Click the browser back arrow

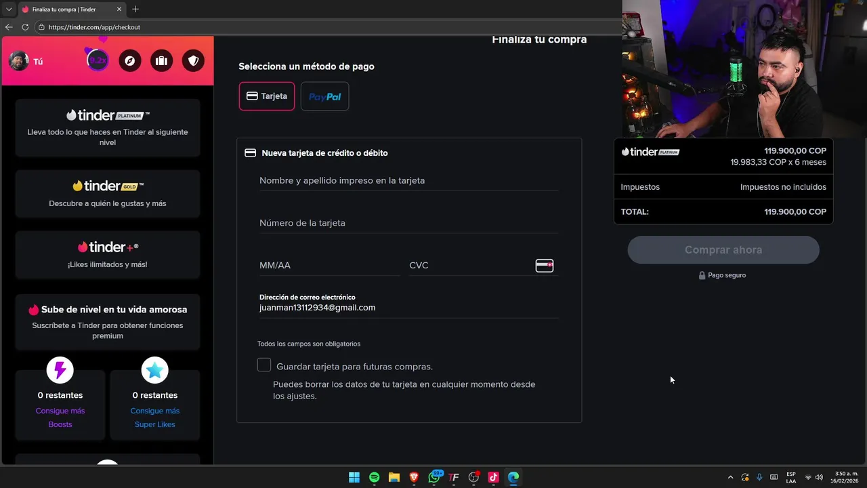click(9, 27)
